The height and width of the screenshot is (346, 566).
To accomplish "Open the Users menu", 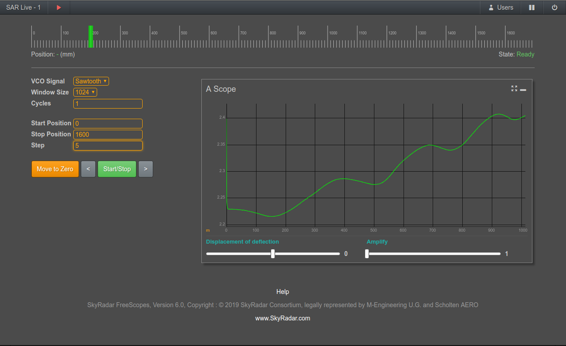I will 501,8.
